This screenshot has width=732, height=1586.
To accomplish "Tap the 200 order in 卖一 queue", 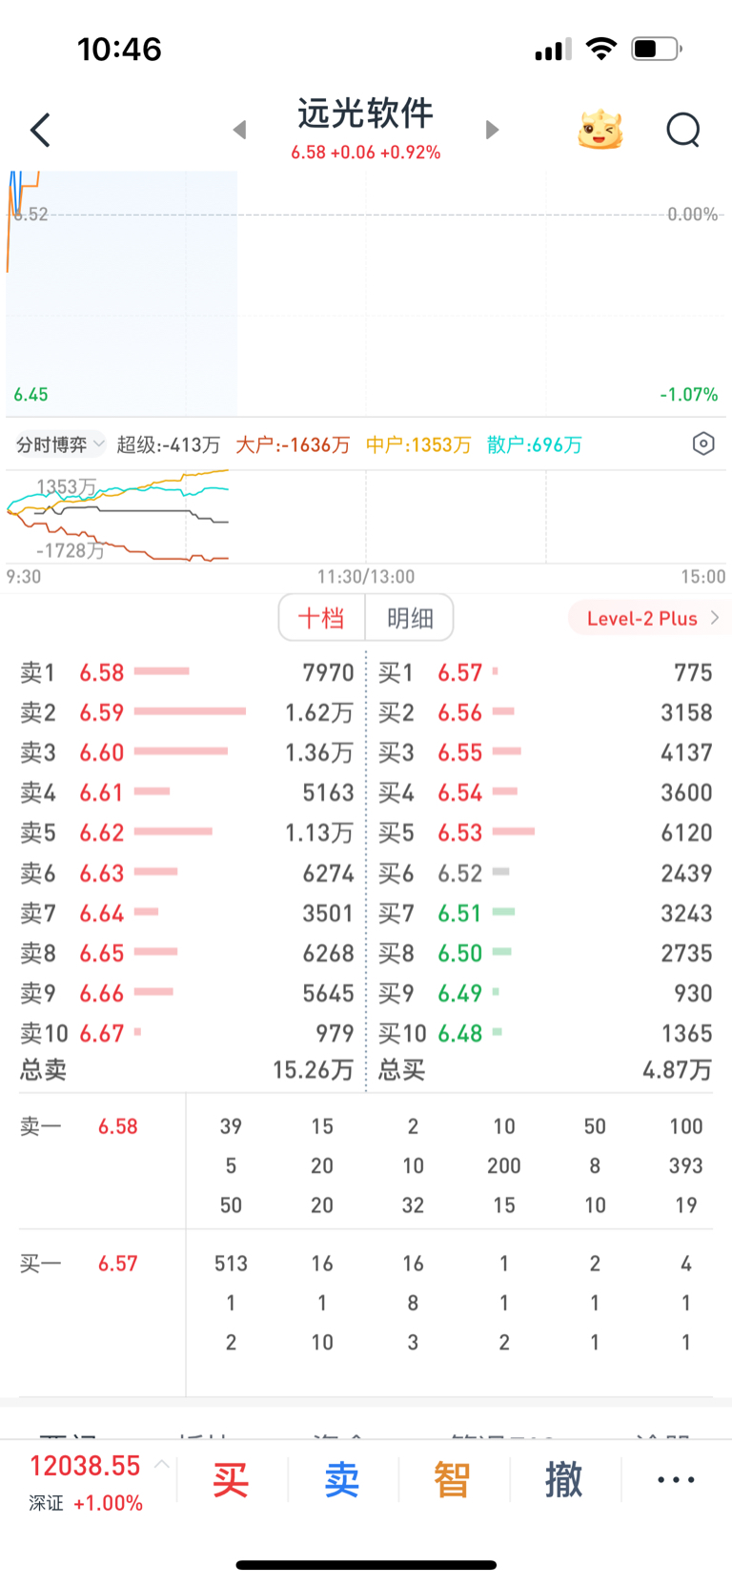I will pyautogui.click(x=504, y=1165).
